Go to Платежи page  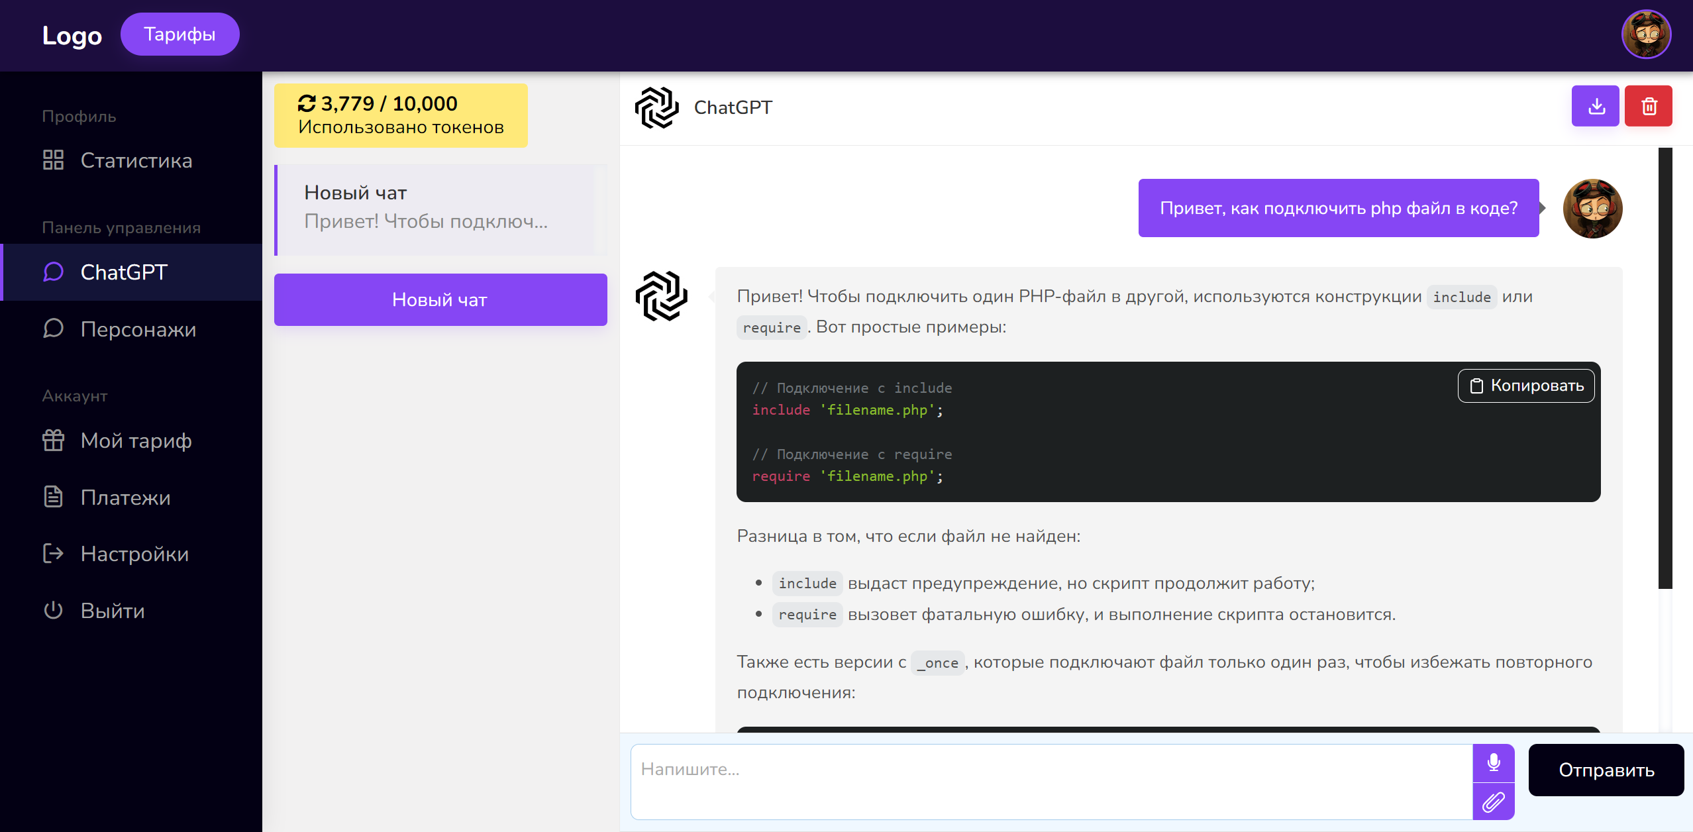(x=125, y=497)
